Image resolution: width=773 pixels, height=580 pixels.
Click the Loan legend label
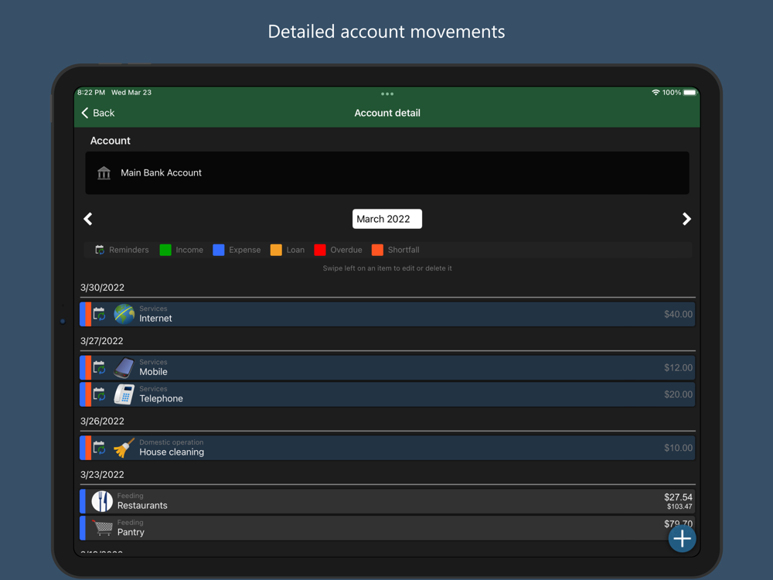pyautogui.click(x=295, y=250)
